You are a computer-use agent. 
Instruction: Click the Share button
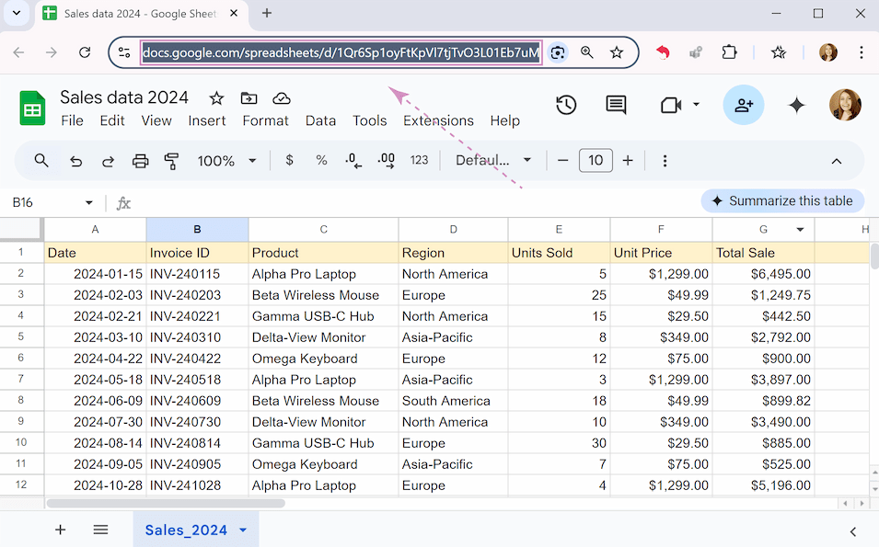tap(744, 105)
